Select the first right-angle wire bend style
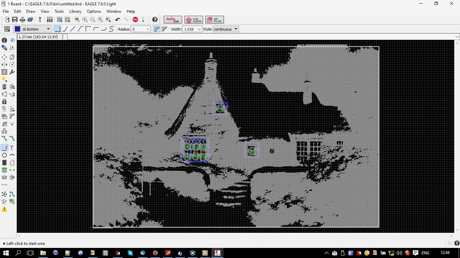 point(57,29)
